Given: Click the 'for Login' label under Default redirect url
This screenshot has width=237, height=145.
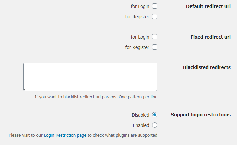Looking at the screenshot, I should coord(140,6).
